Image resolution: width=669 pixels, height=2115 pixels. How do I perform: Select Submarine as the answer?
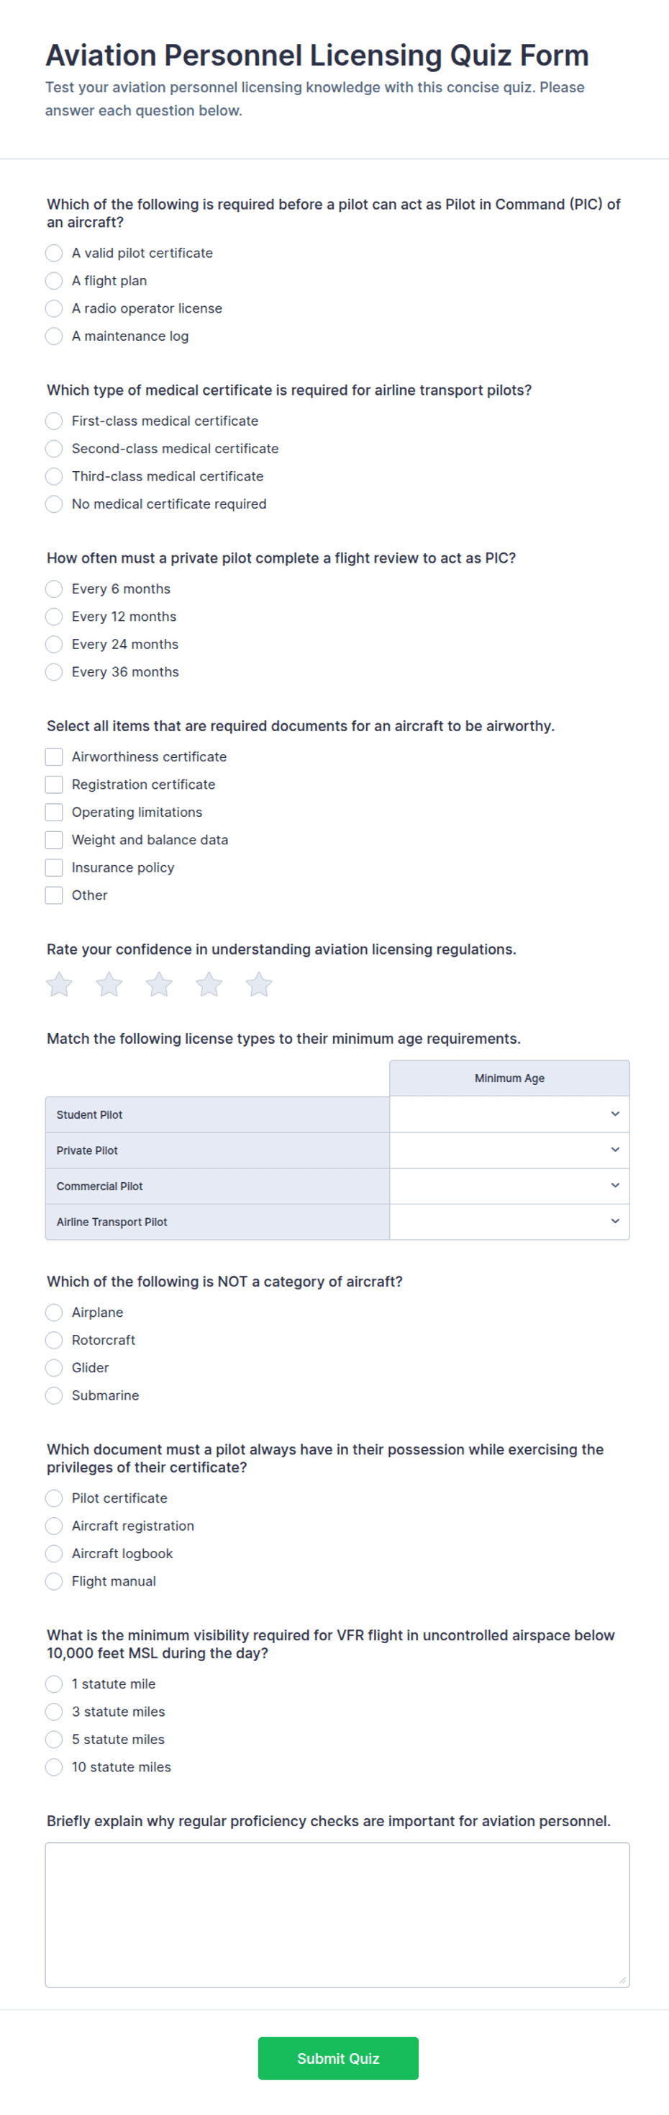tap(54, 1396)
